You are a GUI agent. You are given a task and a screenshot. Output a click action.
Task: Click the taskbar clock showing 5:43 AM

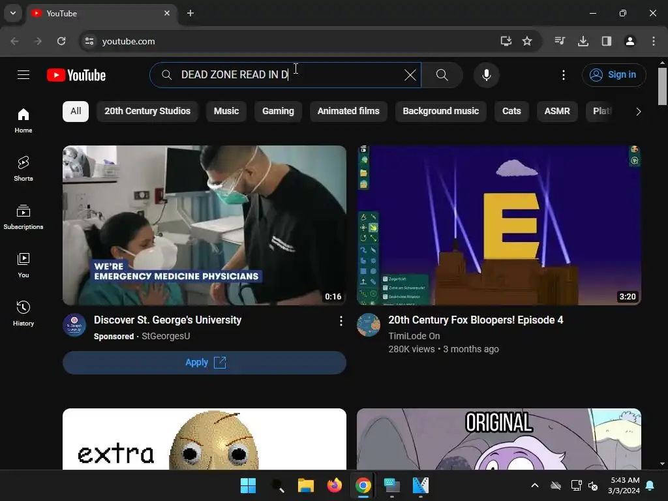click(624, 485)
